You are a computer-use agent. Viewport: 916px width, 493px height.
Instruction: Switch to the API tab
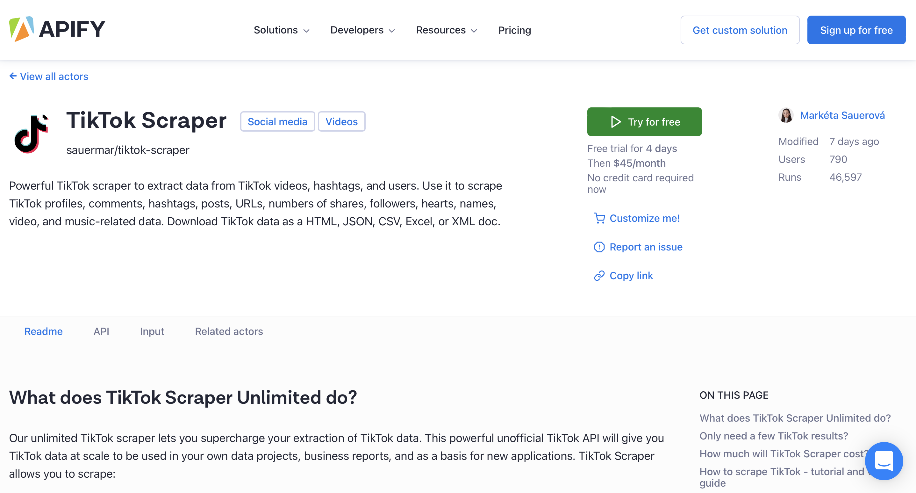pos(101,331)
